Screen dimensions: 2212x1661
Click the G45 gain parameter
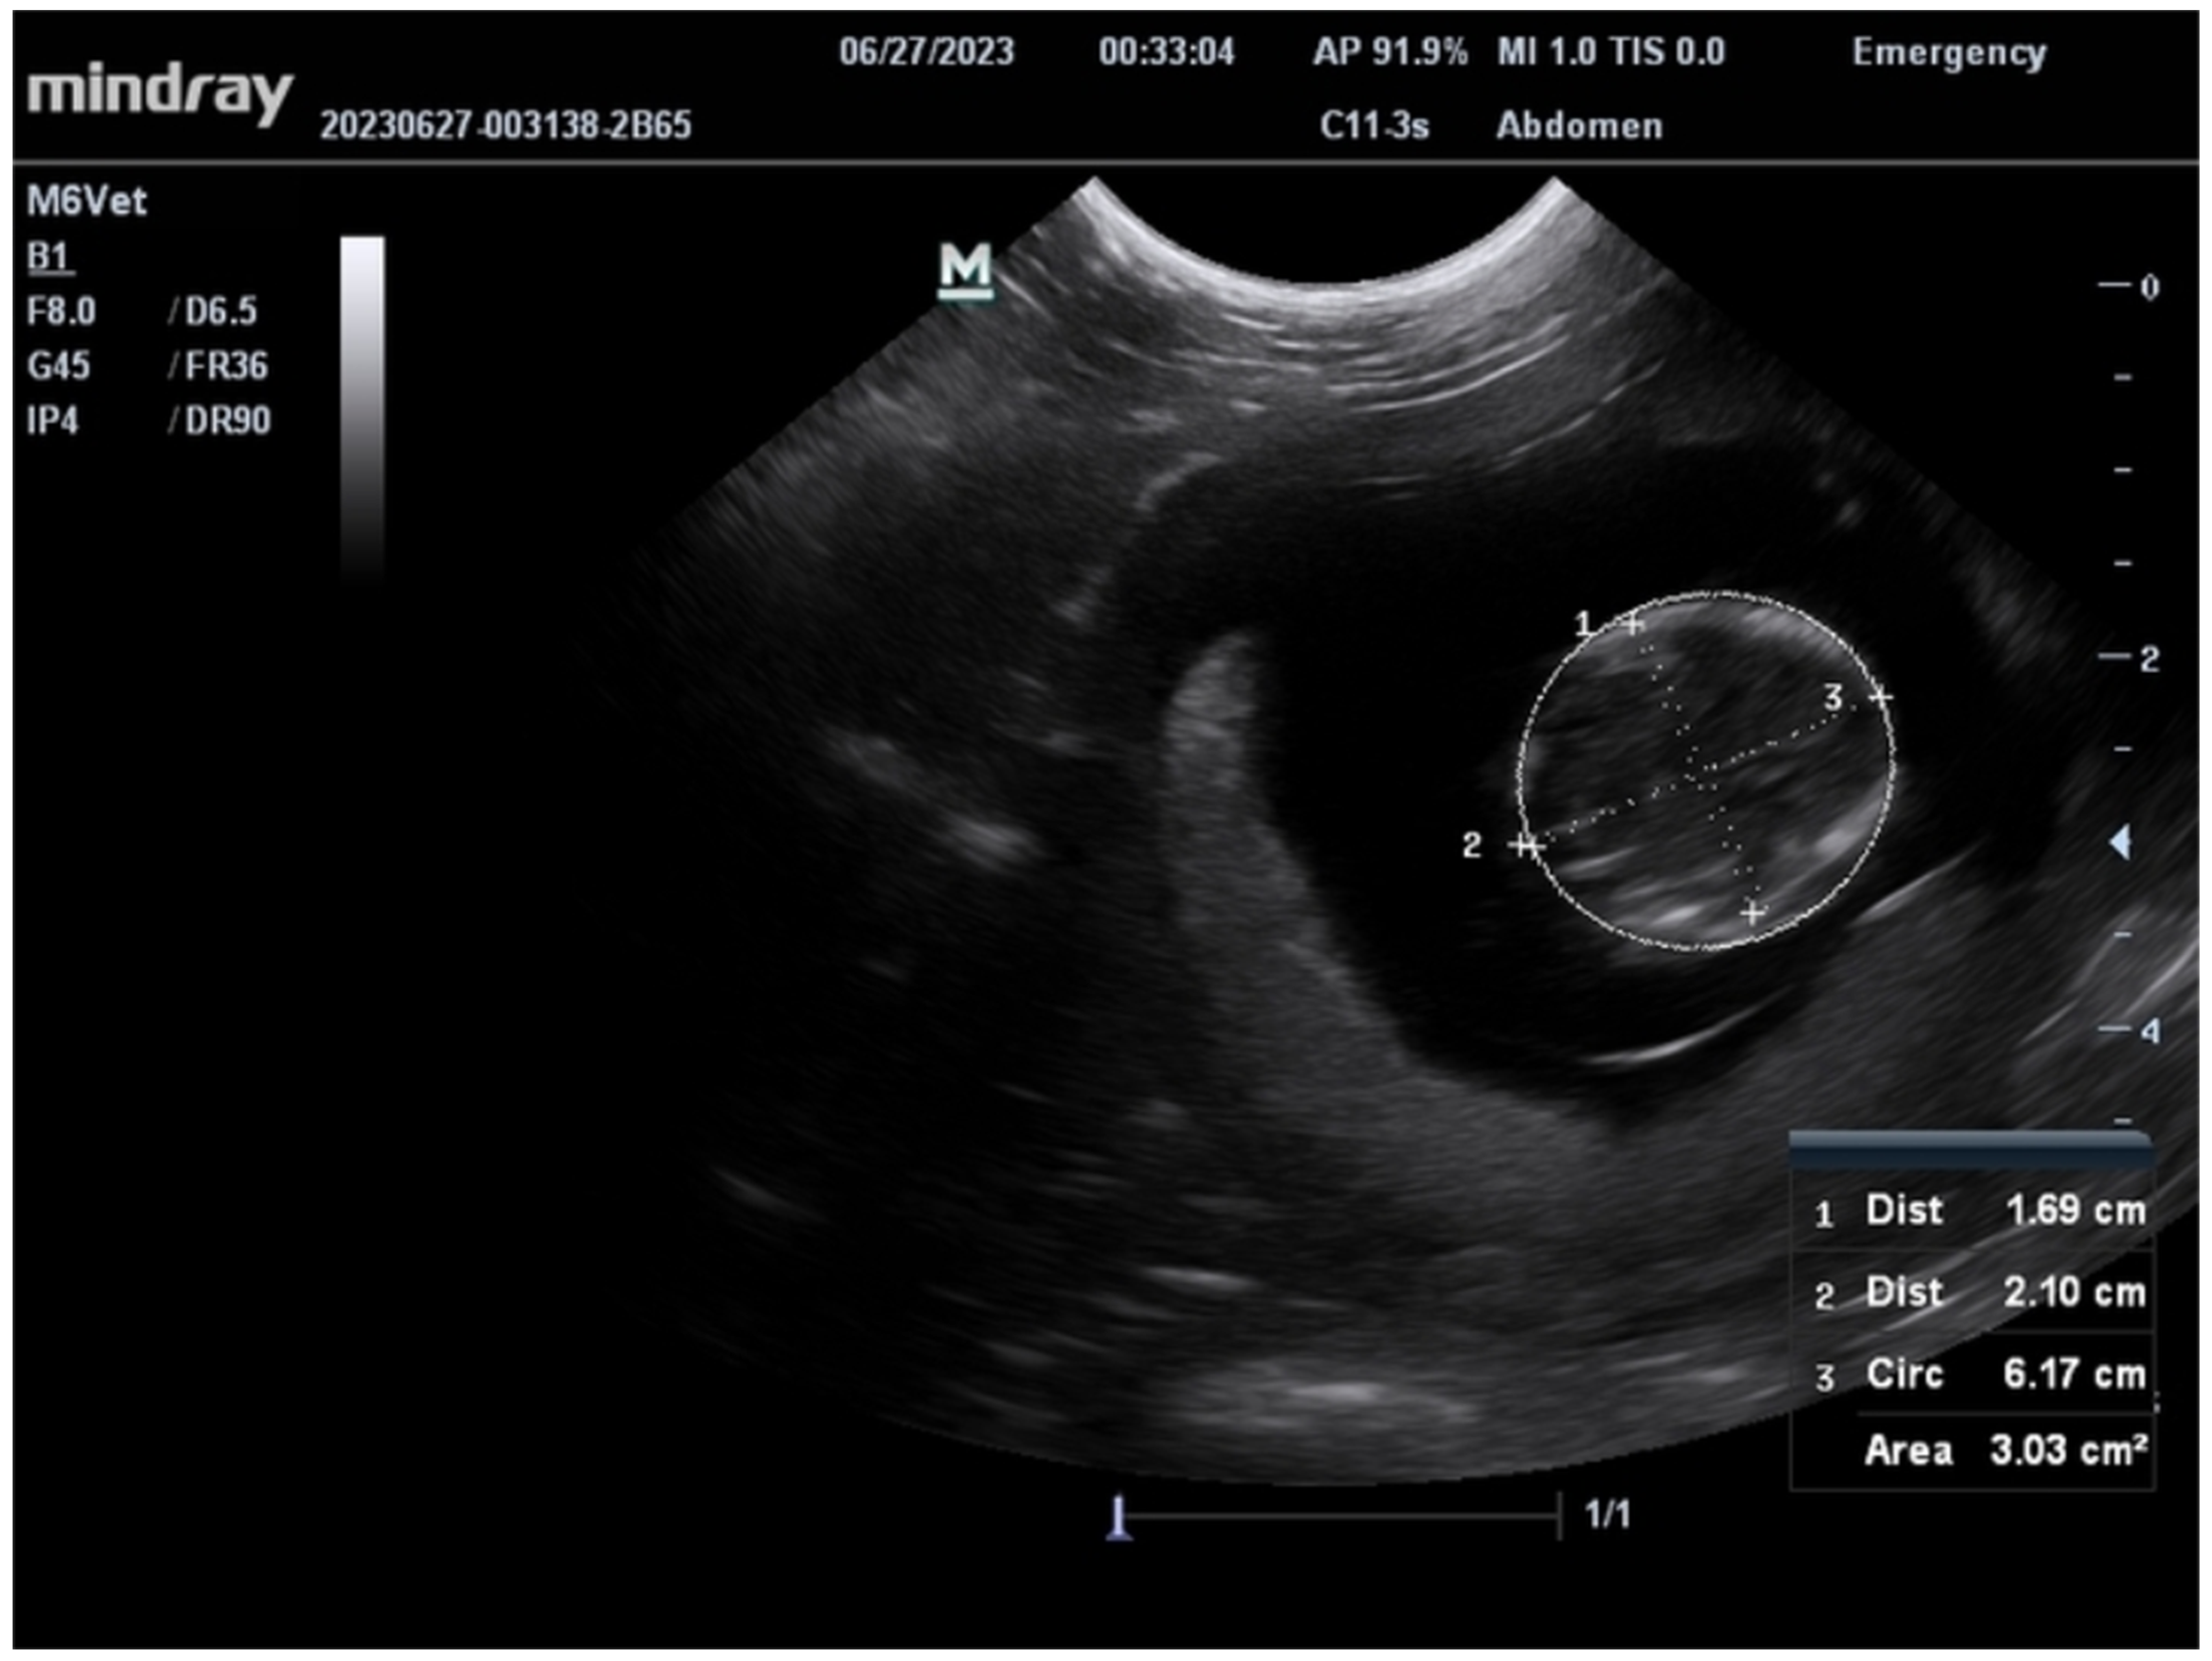tap(58, 366)
